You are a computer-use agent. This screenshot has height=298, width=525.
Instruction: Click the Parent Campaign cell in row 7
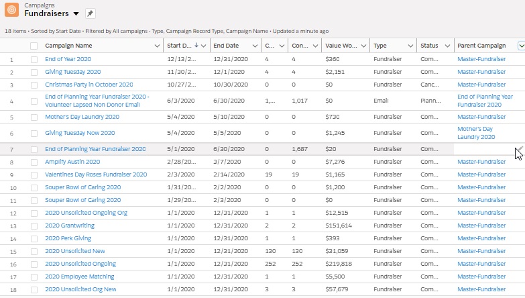pyautogui.click(x=483, y=148)
